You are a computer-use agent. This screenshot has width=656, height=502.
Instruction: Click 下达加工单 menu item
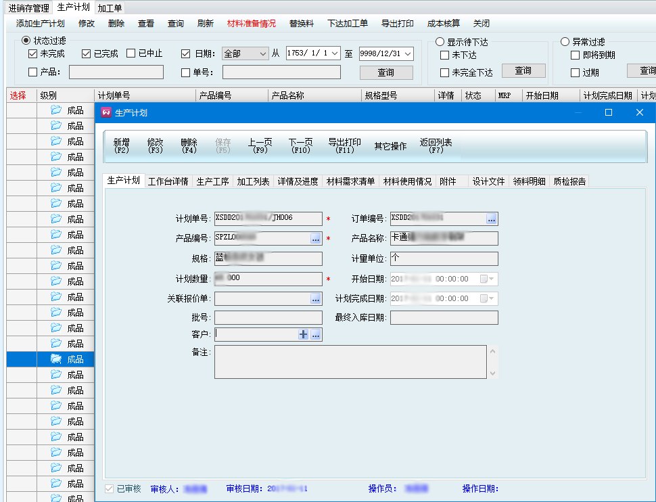click(x=348, y=24)
